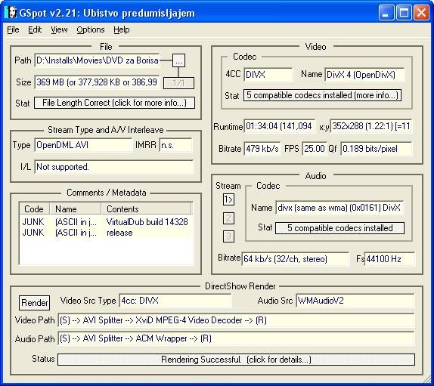Click the 1/1 file counter button

[178, 83]
